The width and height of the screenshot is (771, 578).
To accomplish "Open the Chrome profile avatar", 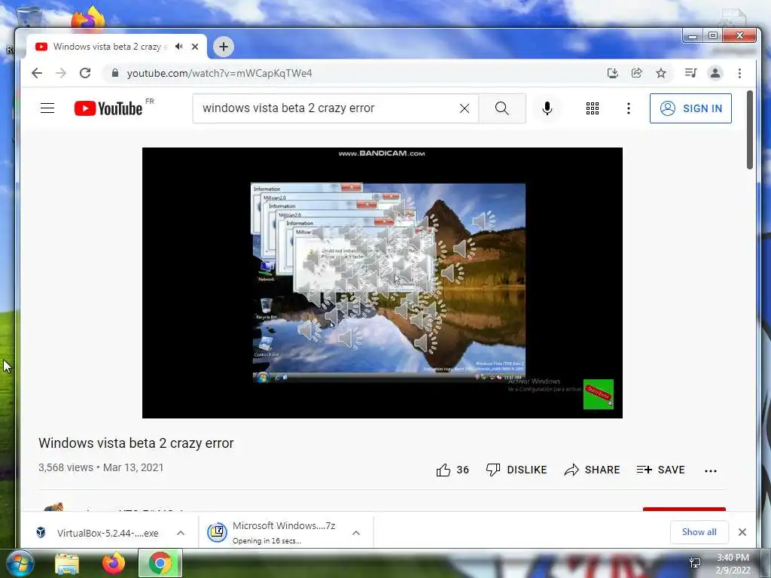I will 715,73.
